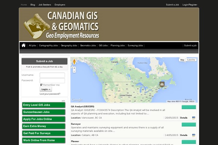
Task: Select the Geomatics Jobs tab
Action: [88, 46]
